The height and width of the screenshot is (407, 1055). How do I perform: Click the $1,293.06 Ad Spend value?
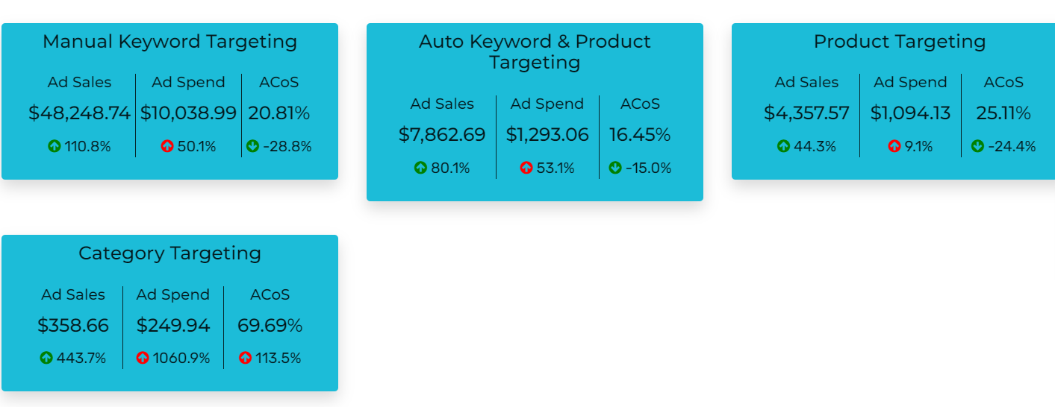(547, 135)
